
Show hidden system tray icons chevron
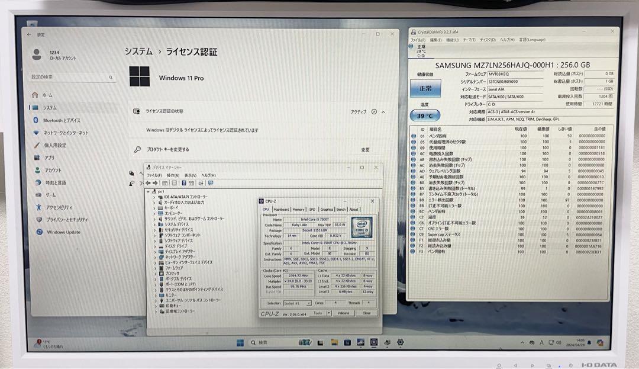pyautogui.click(x=522, y=343)
